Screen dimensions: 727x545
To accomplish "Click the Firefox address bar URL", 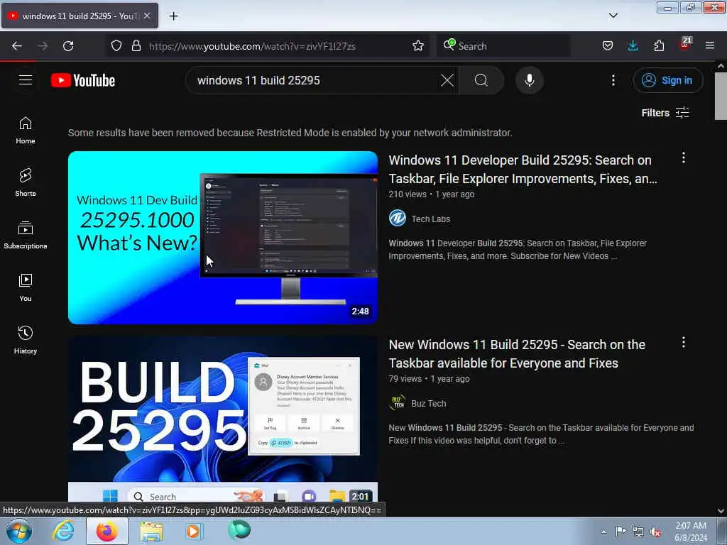I will point(252,46).
